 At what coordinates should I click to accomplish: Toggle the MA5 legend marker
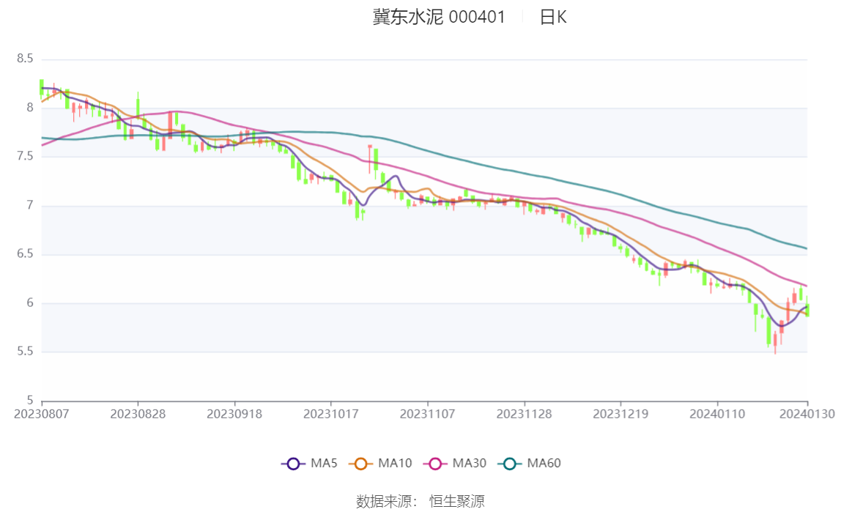tap(293, 464)
